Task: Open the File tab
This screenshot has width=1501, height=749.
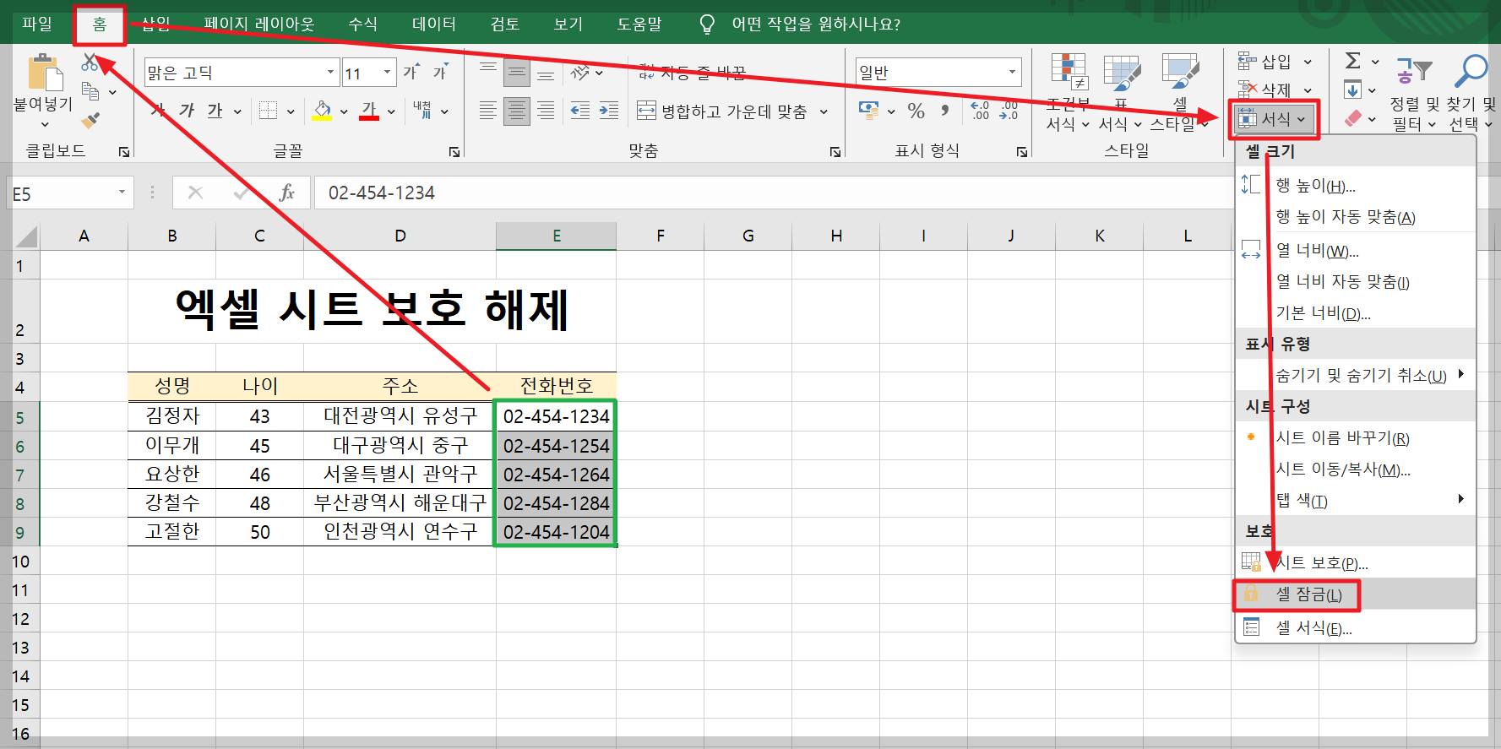Action: (37, 24)
